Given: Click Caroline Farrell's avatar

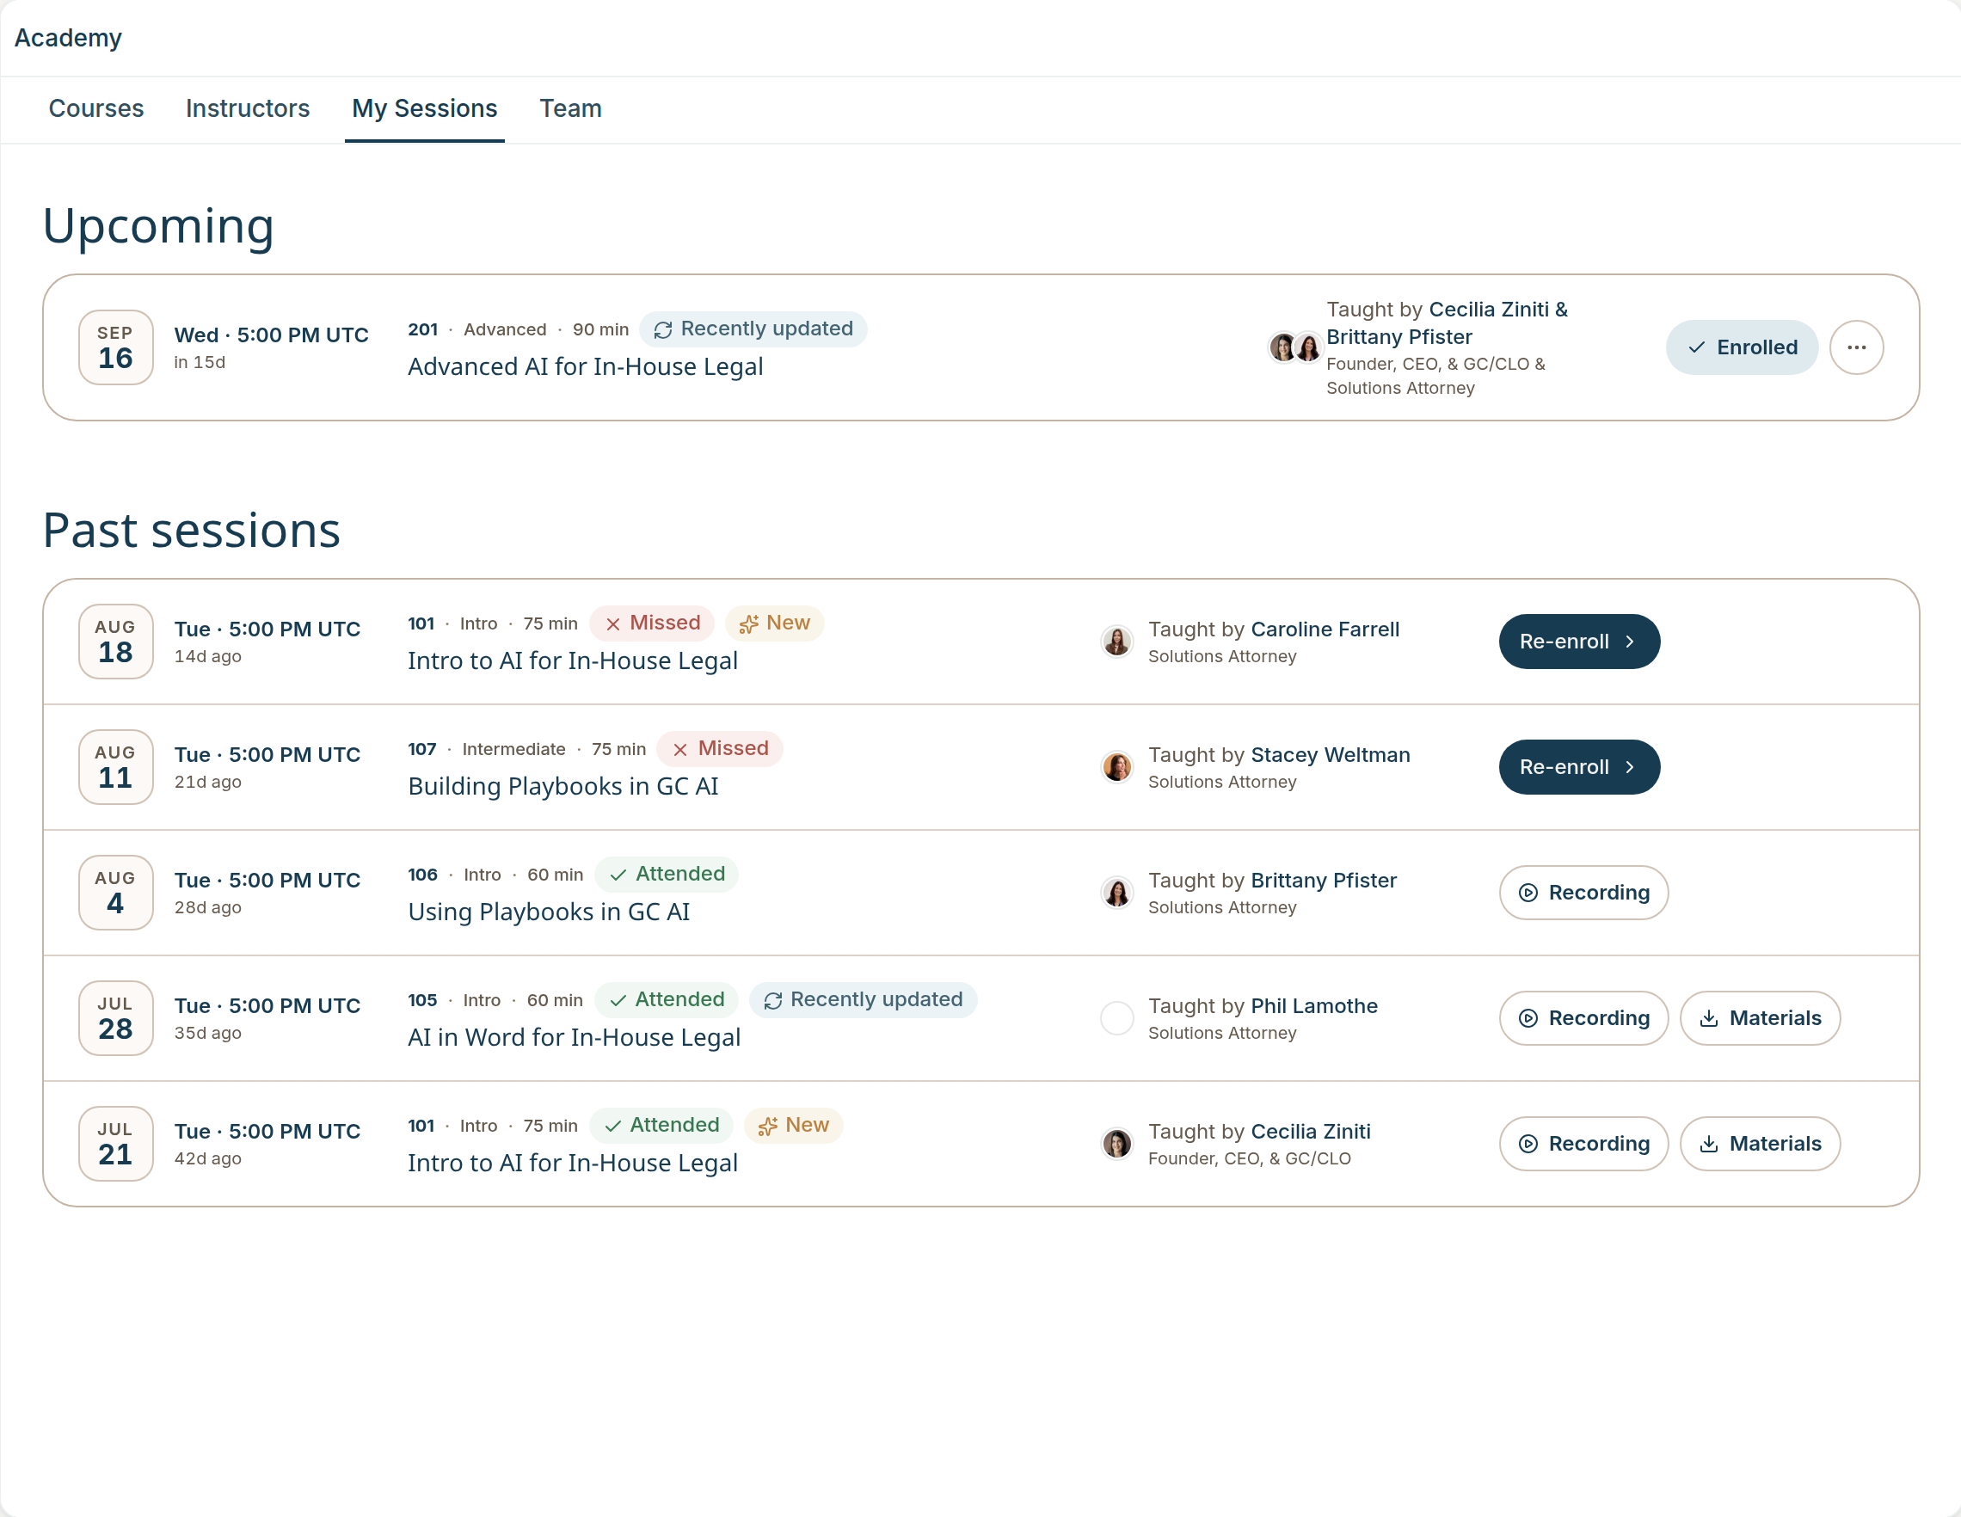Looking at the screenshot, I should (x=1117, y=642).
